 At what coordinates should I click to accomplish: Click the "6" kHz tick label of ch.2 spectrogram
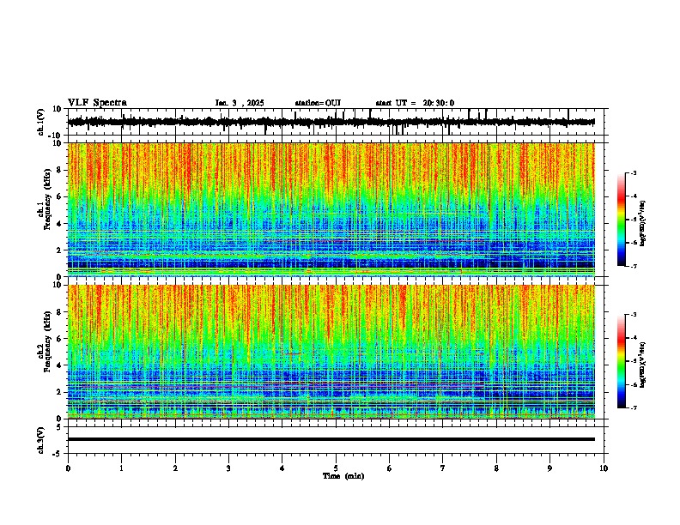[59, 338]
